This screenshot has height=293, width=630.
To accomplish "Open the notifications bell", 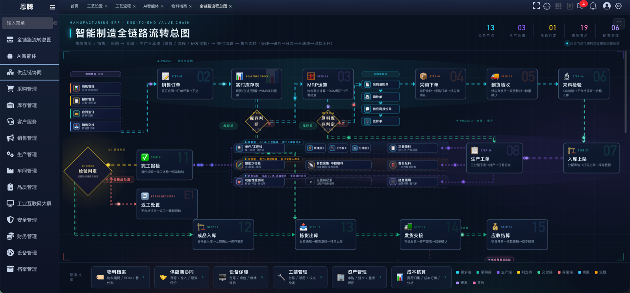I will pyautogui.click(x=593, y=6).
